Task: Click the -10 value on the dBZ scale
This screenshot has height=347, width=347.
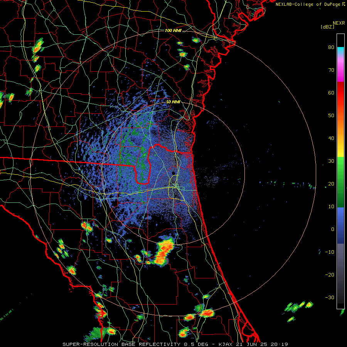Action: click(330, 252)
